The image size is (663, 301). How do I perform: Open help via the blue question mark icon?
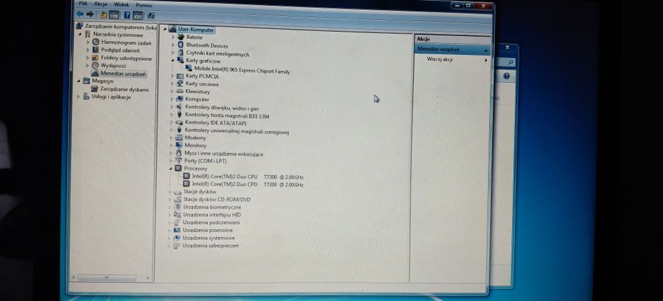(x=127, y=15)
